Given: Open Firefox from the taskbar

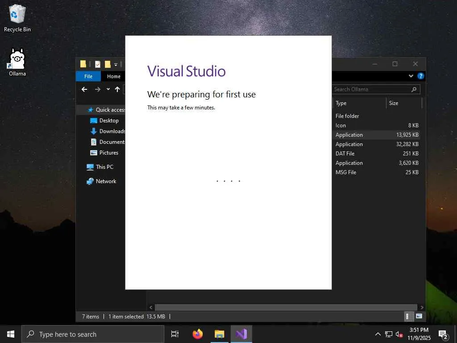Looking at the screenshot, I should point(198,334).
